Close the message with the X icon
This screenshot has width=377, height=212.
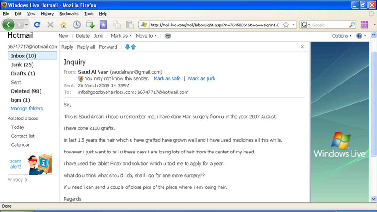(x=302, y=47)
